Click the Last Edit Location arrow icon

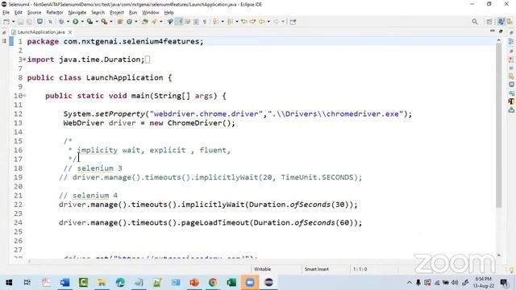pyautogui.click(x=244, y=22)
